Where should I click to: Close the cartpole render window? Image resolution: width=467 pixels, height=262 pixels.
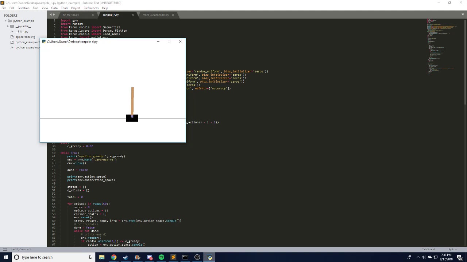coord(180,41)
